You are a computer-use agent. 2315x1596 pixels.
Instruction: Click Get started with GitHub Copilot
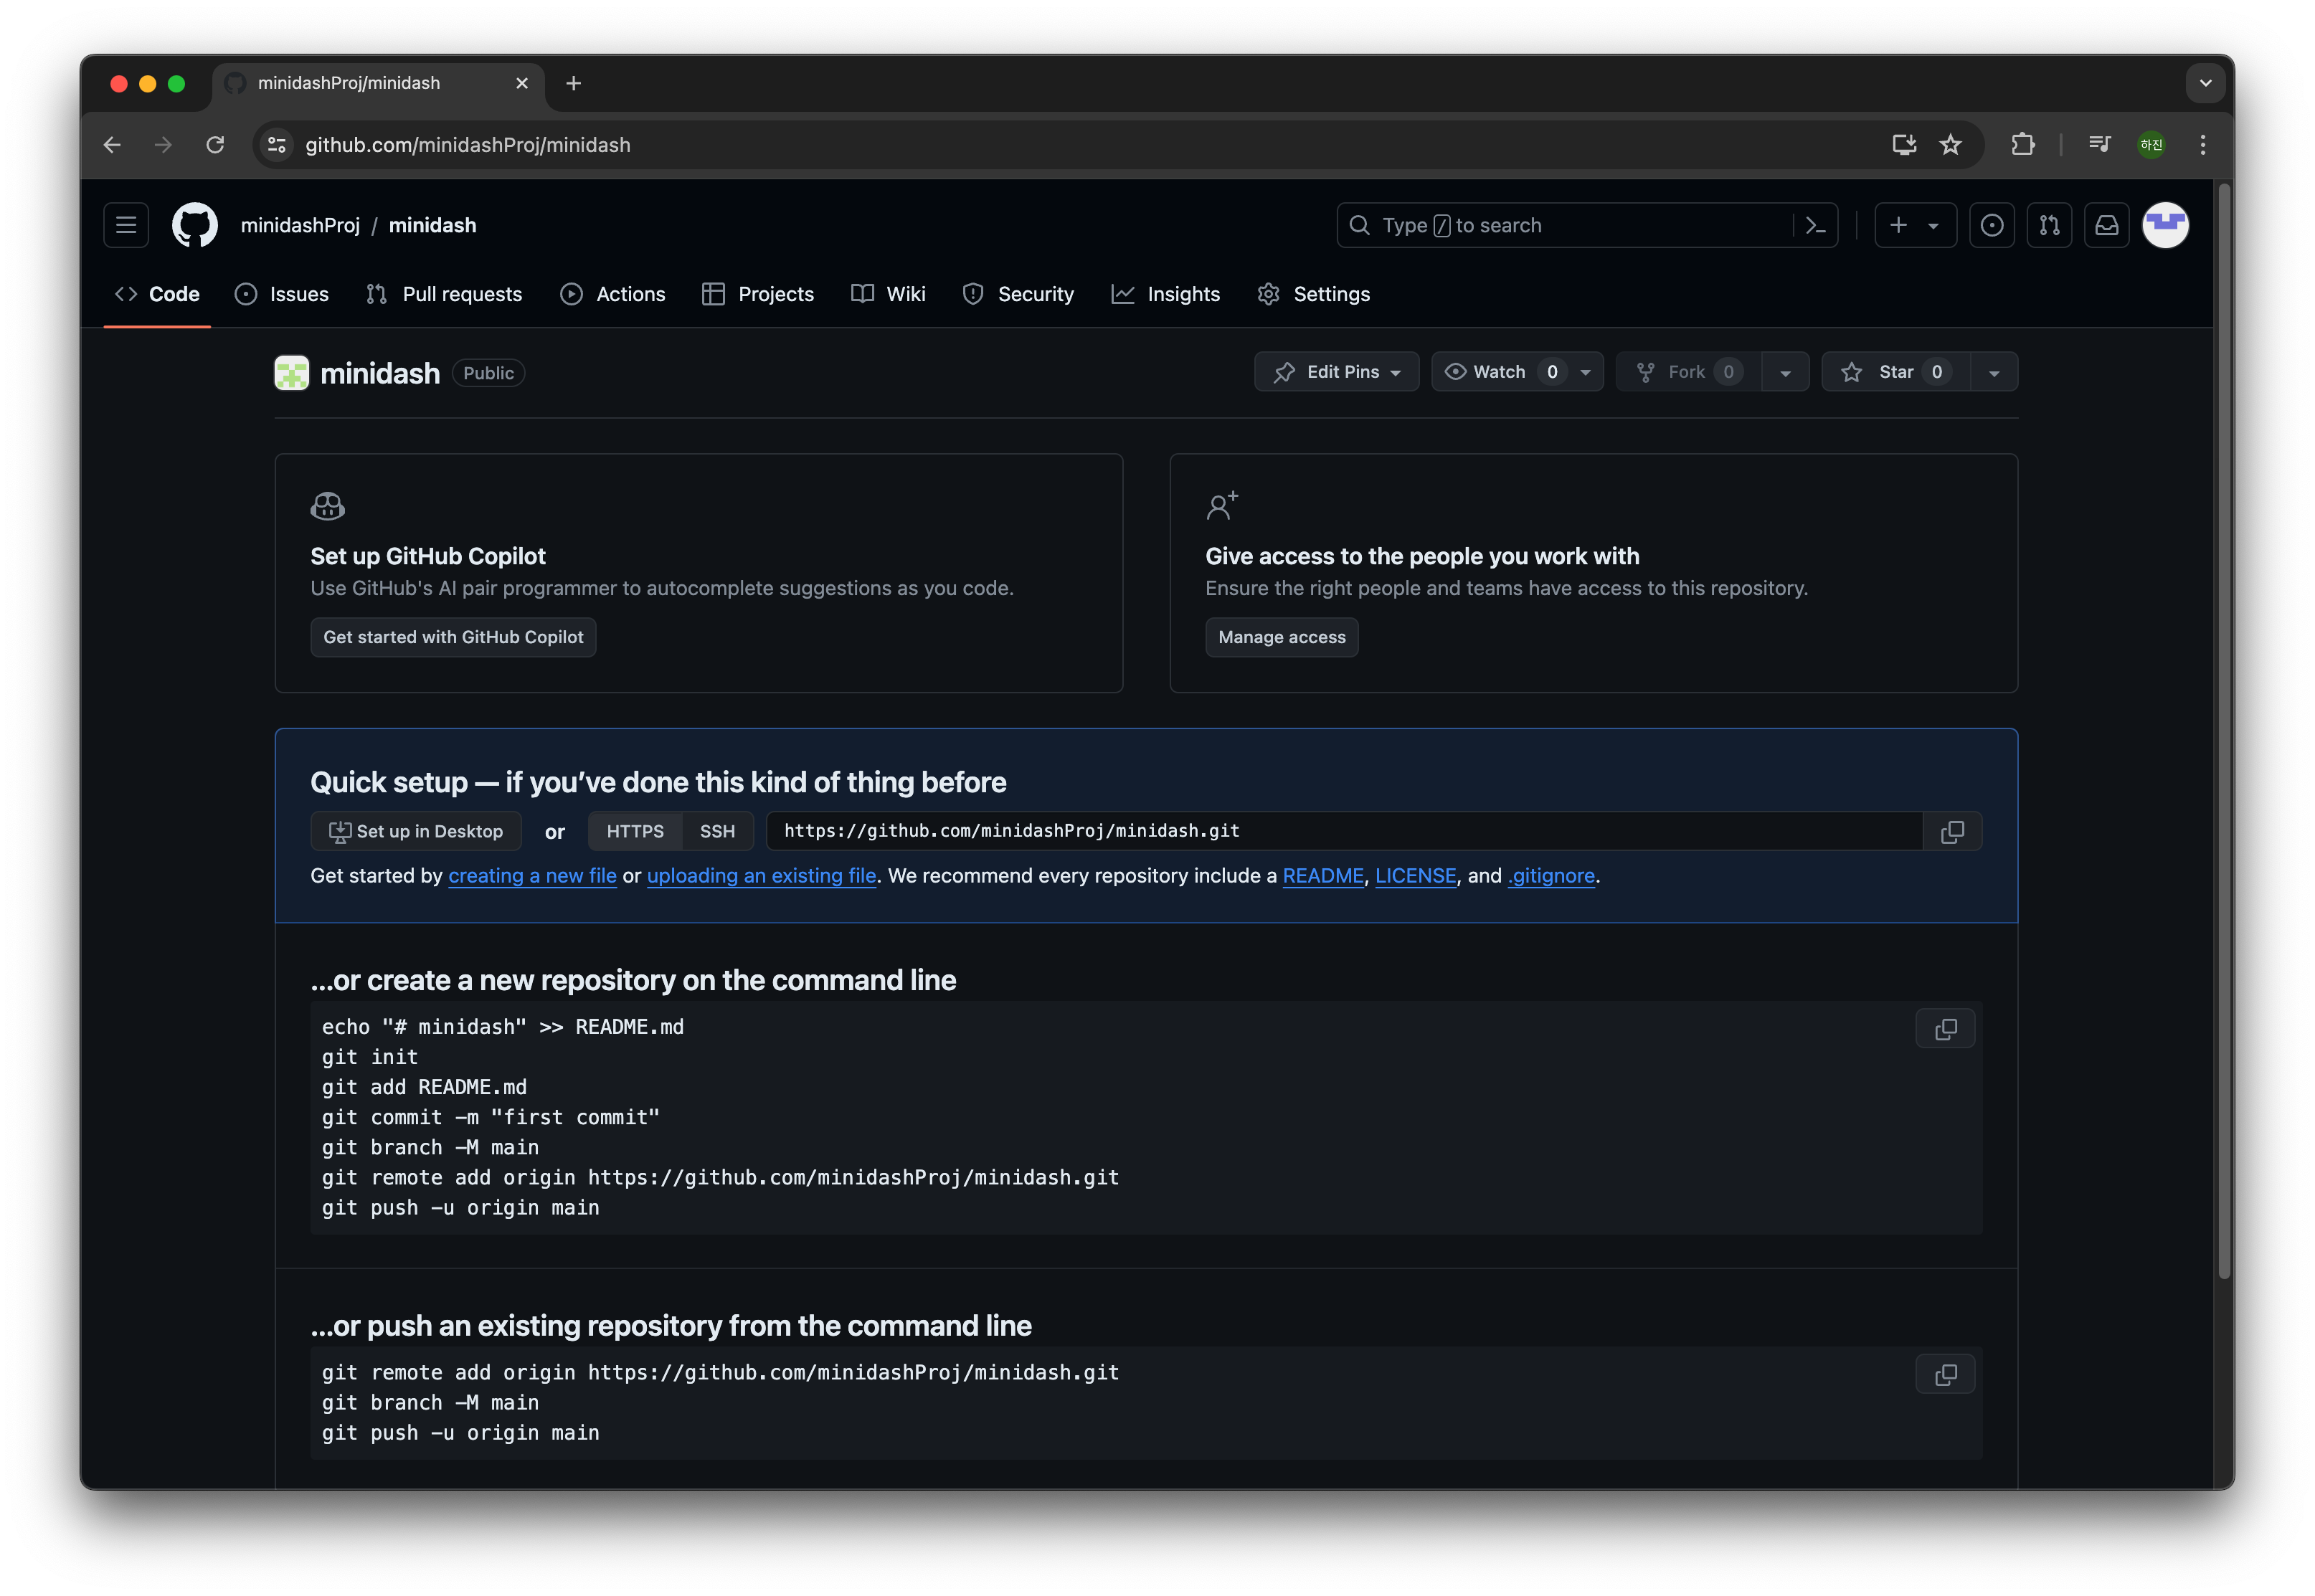[453, 637]
